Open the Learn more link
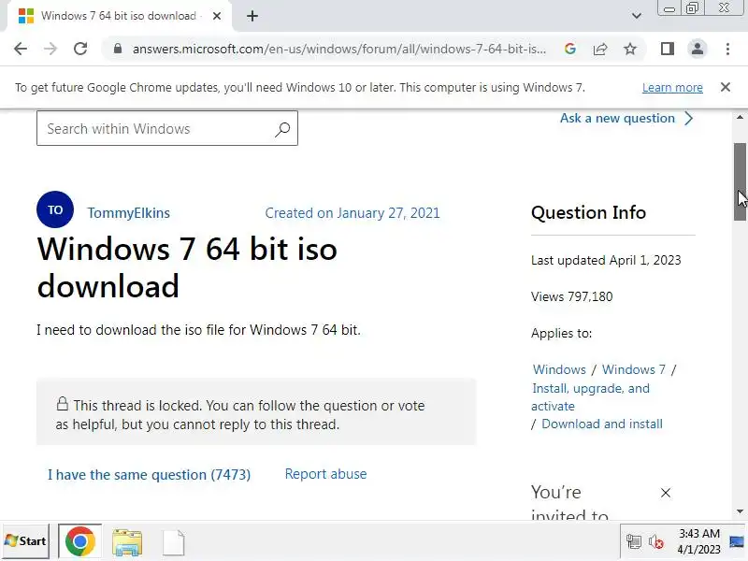The width and height of the screenshot is (748, 561). click(x=672, y=88)
